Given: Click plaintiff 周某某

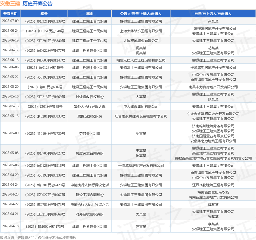Looking at the screenshot, I should tap(141, 133).
